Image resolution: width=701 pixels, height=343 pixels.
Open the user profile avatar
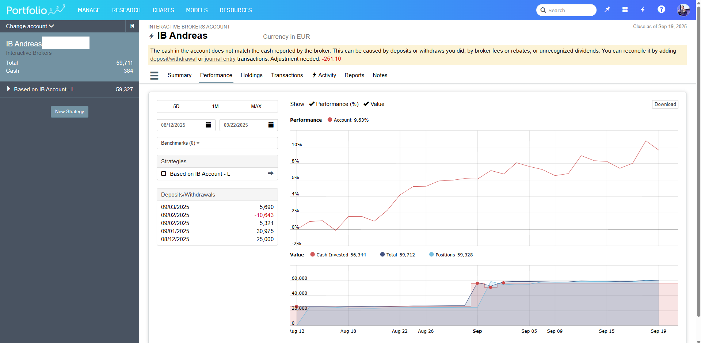coord(683,10)
